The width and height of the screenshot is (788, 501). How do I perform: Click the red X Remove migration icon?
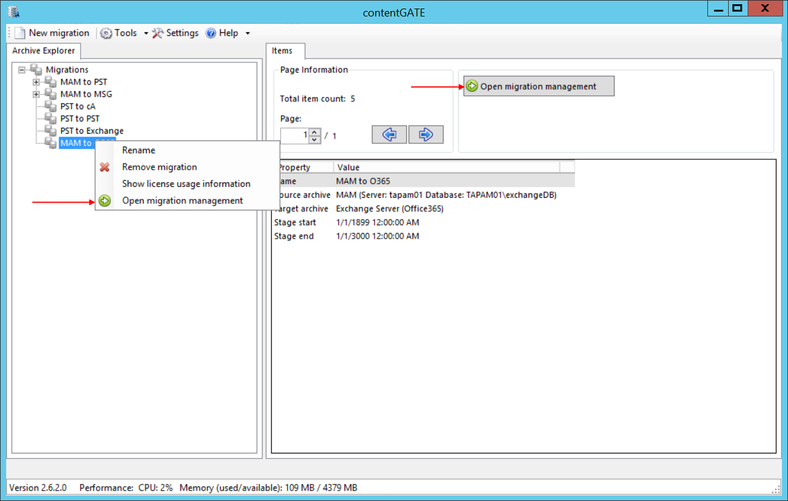tap(105, 167)
